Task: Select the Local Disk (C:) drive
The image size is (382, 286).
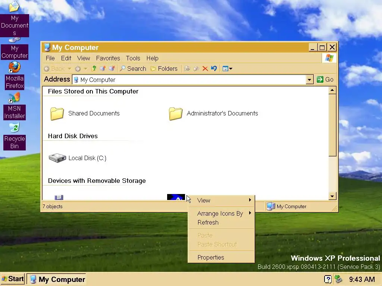Action: [78, 158]
